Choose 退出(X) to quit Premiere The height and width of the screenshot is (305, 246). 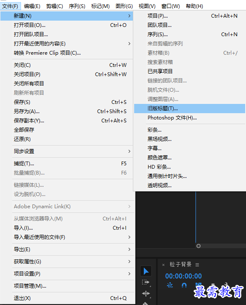pos(67,298)
